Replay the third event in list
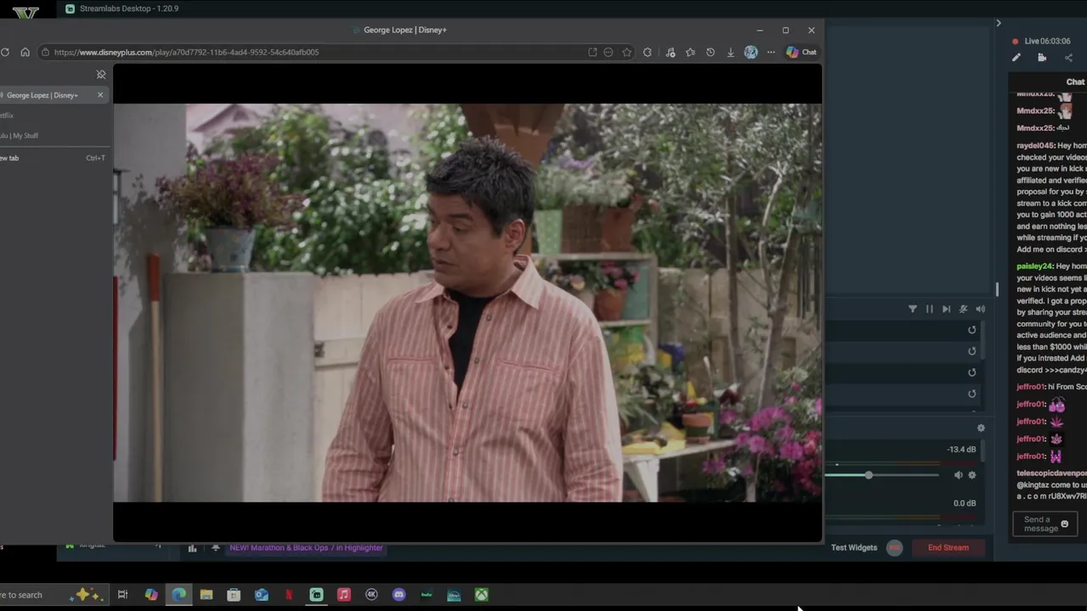1087x611 pixels. [x=972, y=373]
